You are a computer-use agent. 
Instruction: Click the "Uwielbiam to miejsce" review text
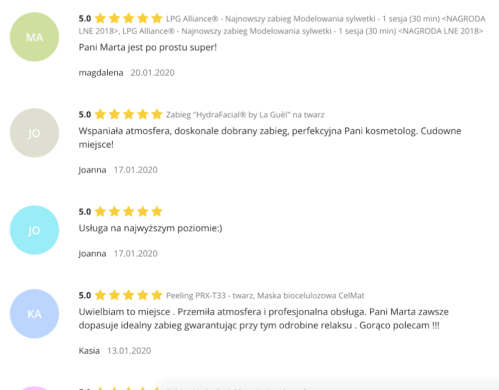(x=263, y=312)
